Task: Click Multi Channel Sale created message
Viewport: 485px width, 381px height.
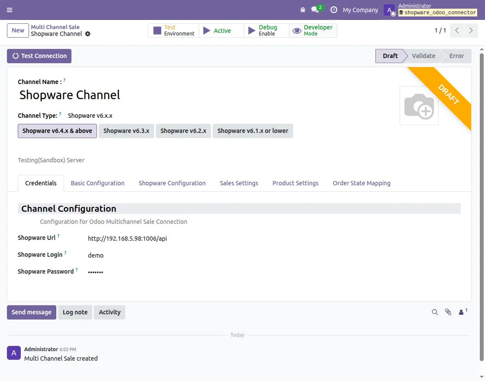Action: [61, 358]
